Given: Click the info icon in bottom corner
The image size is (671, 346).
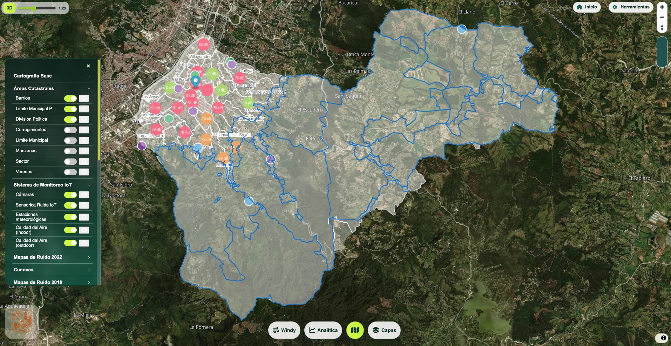Looking at the screenshot, I should (x=663, y=338).
